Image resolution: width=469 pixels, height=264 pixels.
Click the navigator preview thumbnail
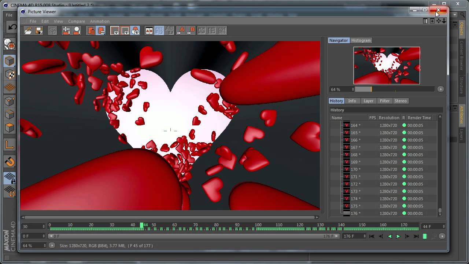pos(387,66)
